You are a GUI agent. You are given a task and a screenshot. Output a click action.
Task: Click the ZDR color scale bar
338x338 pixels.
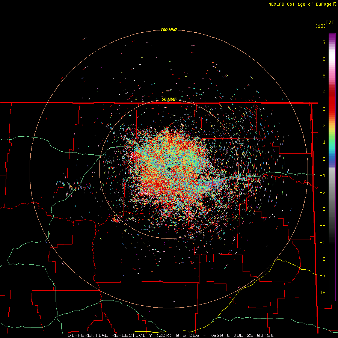(x=332, y=167)
